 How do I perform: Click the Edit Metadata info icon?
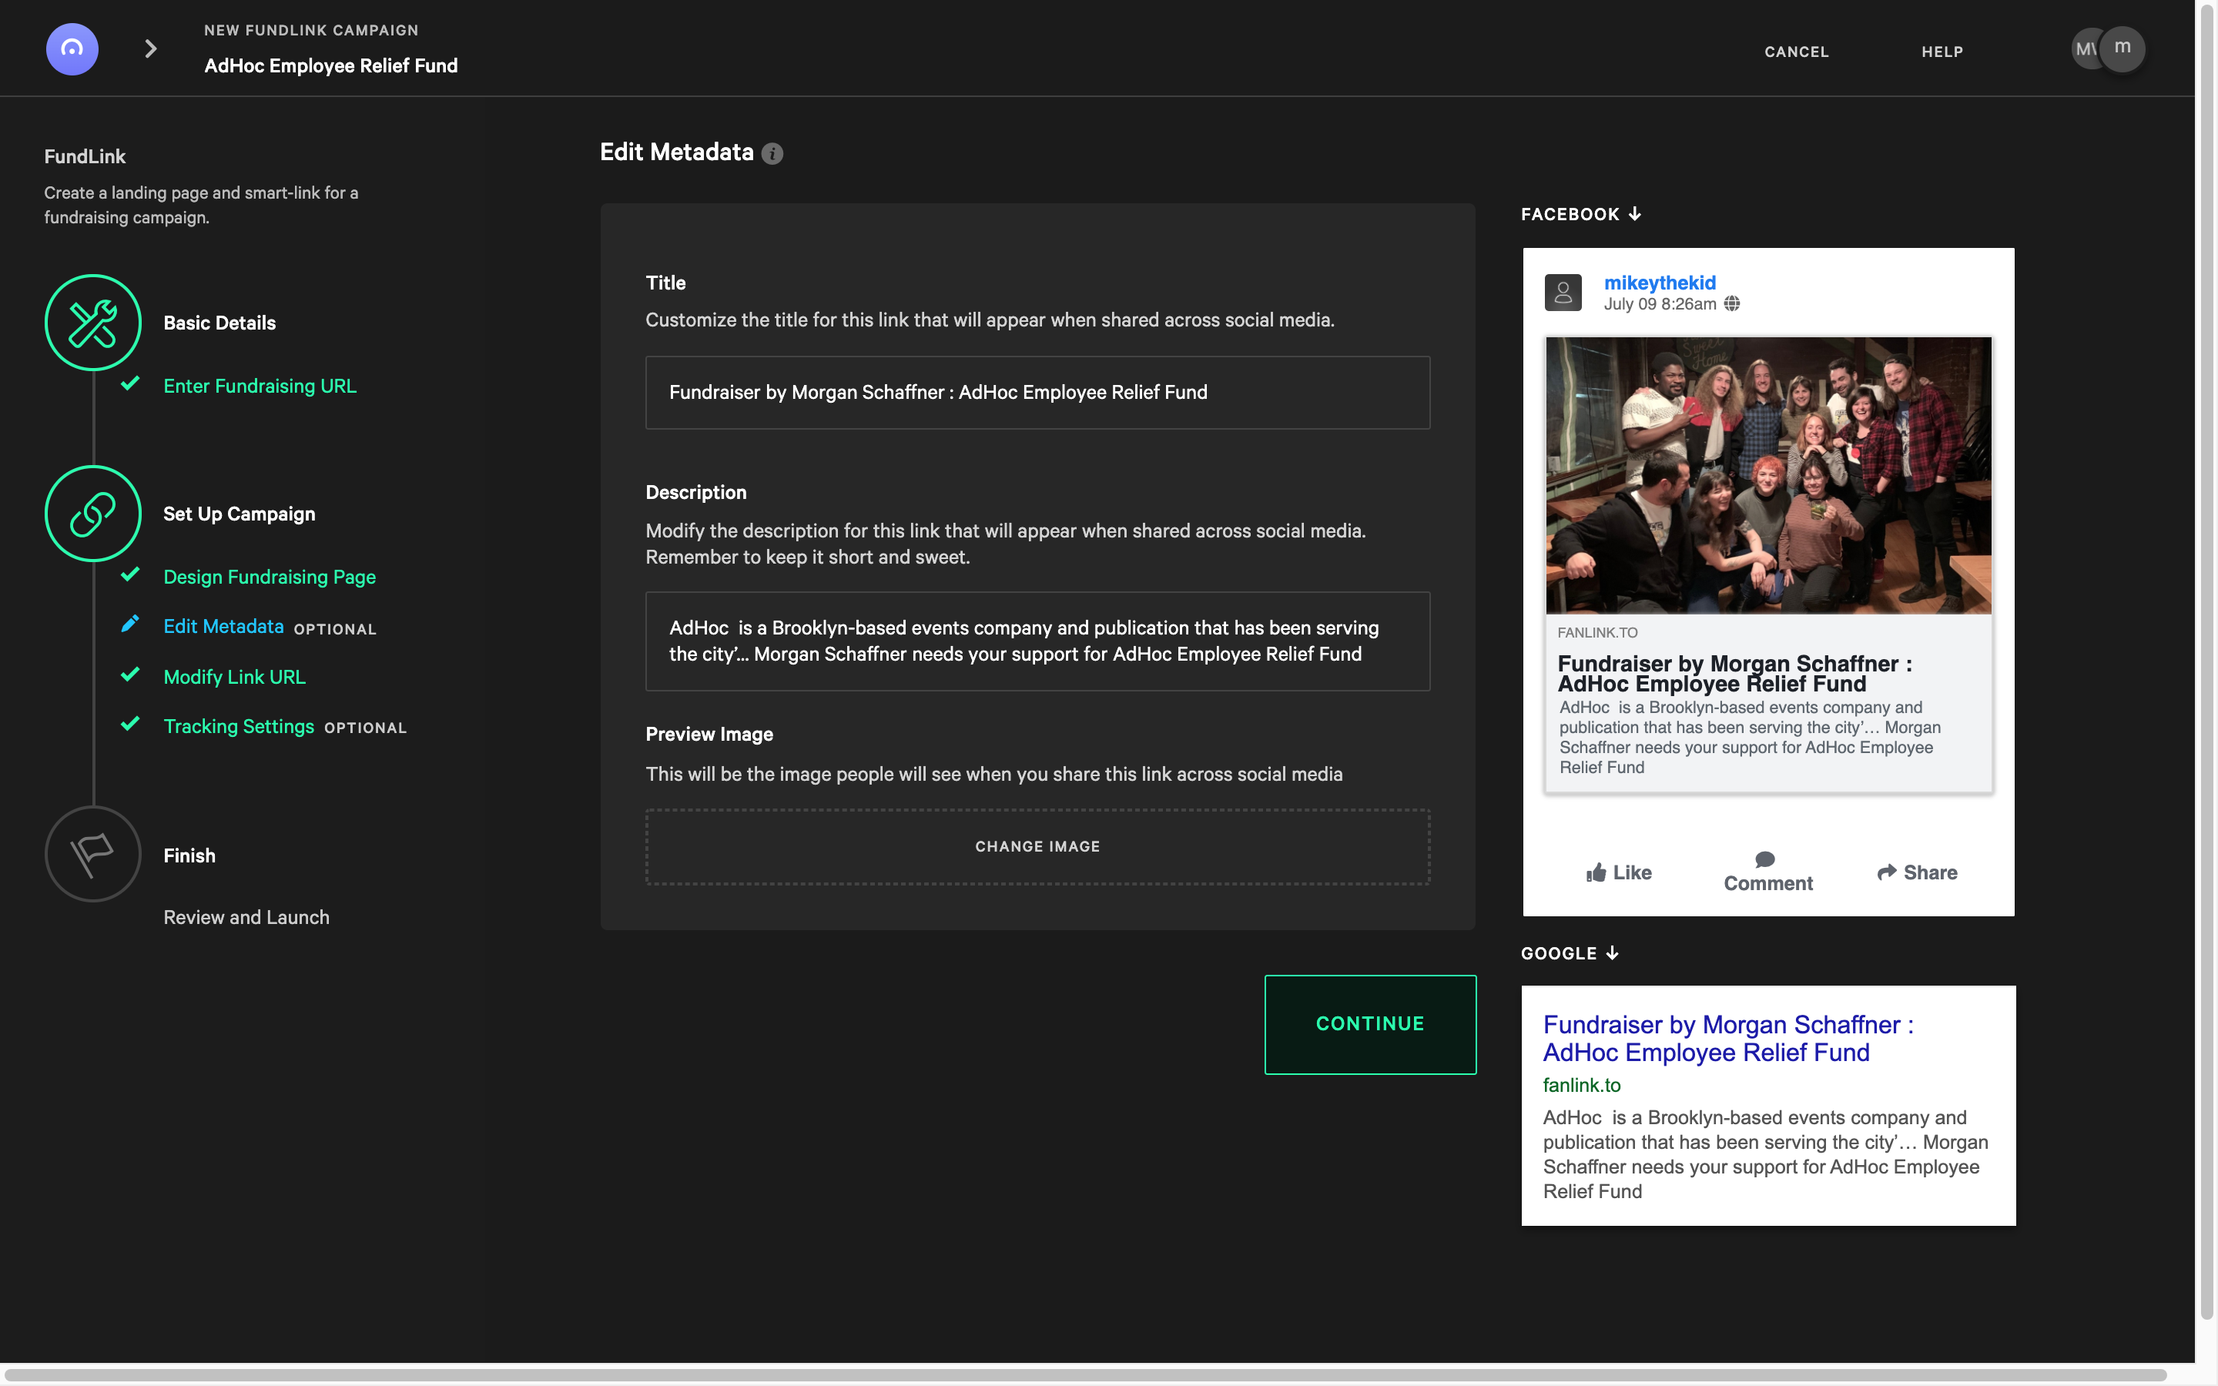coord(772,154)
